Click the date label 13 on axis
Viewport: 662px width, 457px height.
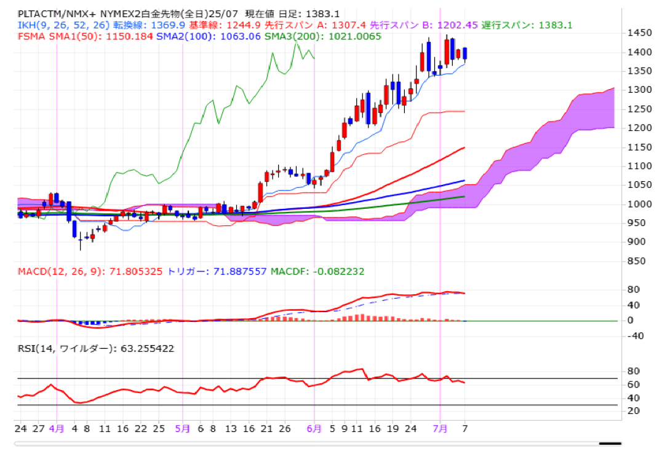pyautogui.click(x=231, y=429)
